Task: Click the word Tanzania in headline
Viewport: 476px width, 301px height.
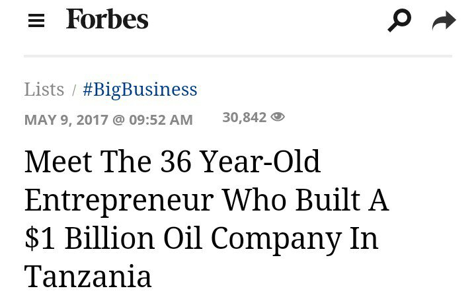Action: [88, 276]
